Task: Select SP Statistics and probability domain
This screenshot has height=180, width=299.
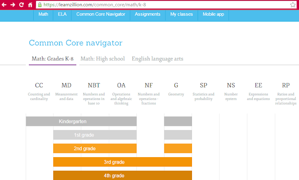Action: [x=204, y=92]
